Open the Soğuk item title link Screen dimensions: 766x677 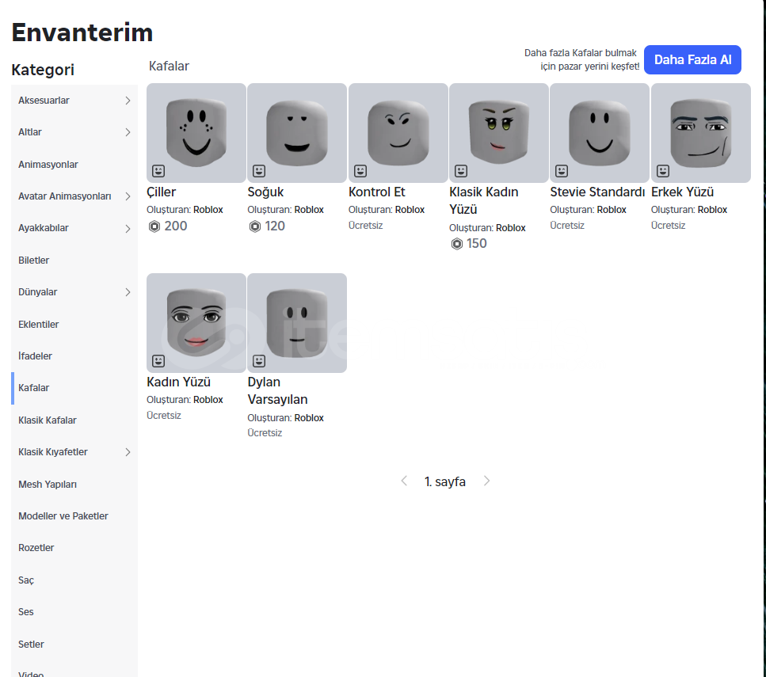click(265, 192)
